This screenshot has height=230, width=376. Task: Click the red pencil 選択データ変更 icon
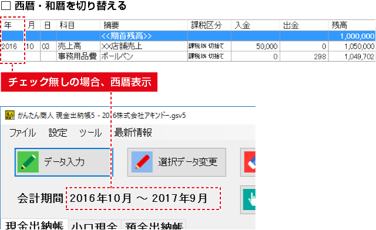[x=142, y=162]
